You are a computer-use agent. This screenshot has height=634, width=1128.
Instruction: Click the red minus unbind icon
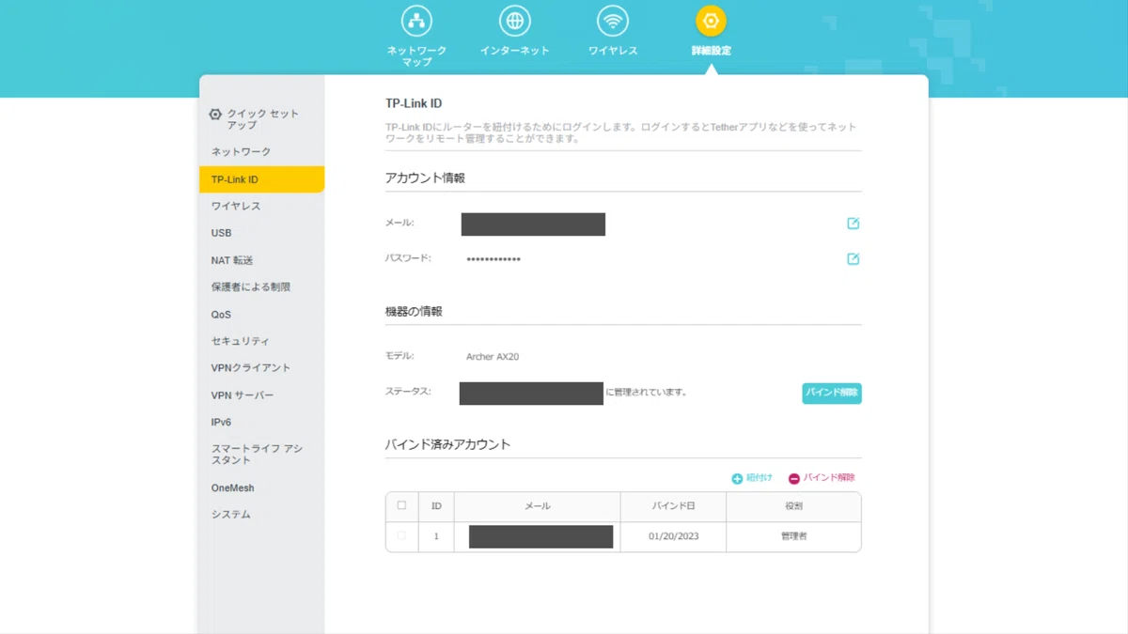pyautogui.click(x=793, y=479)
